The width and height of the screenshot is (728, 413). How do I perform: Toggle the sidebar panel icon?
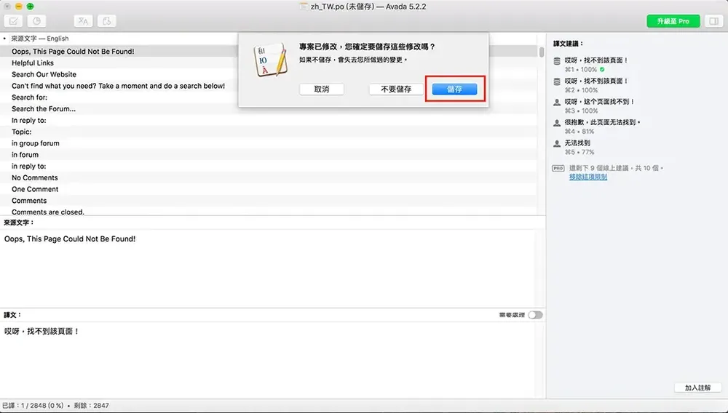point(713,21)
